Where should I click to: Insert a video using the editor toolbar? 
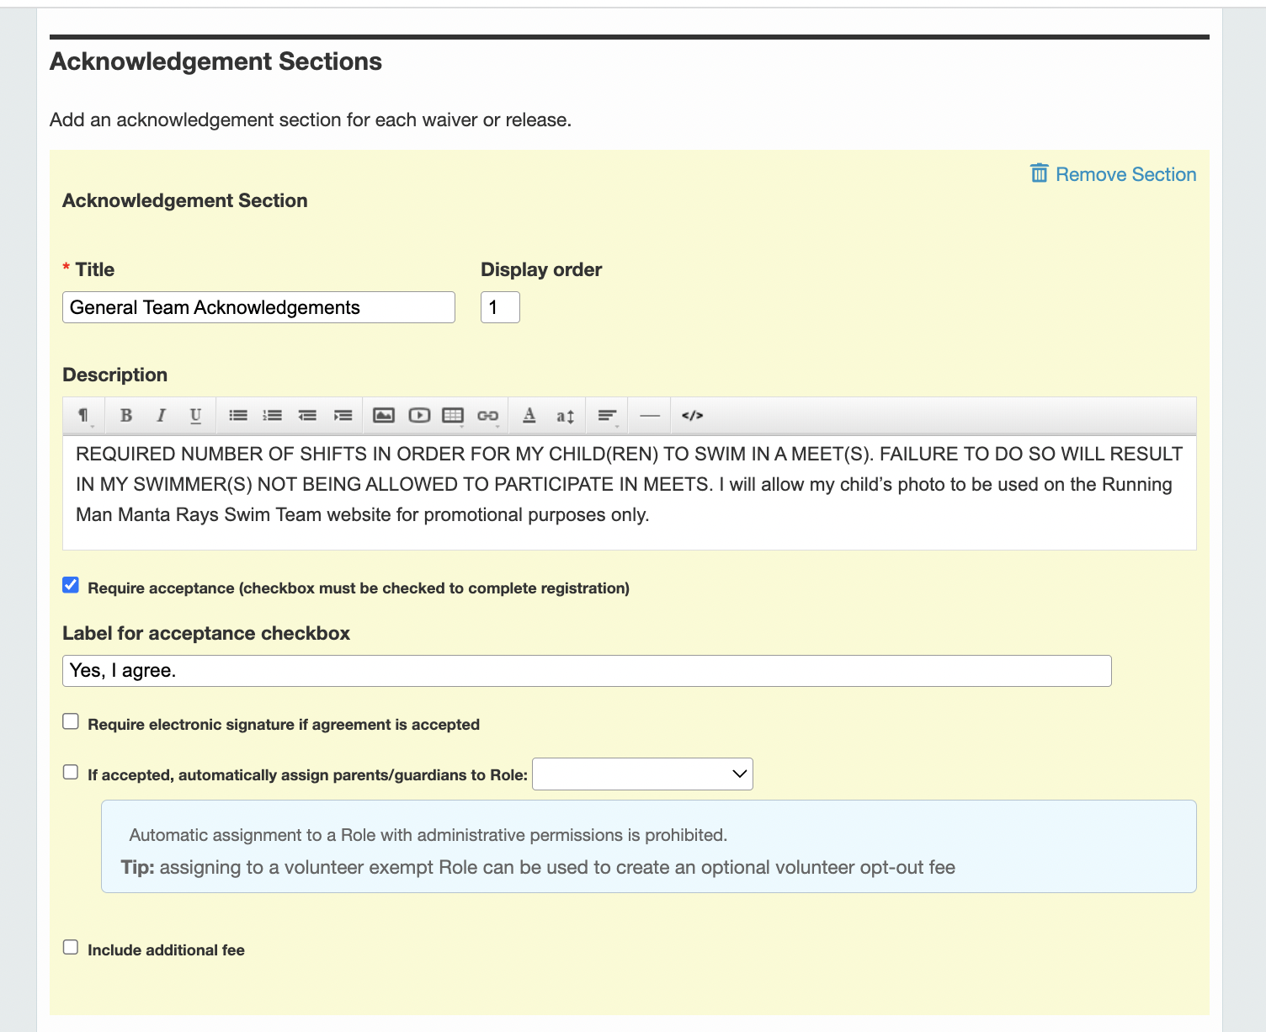pos(418,415)
